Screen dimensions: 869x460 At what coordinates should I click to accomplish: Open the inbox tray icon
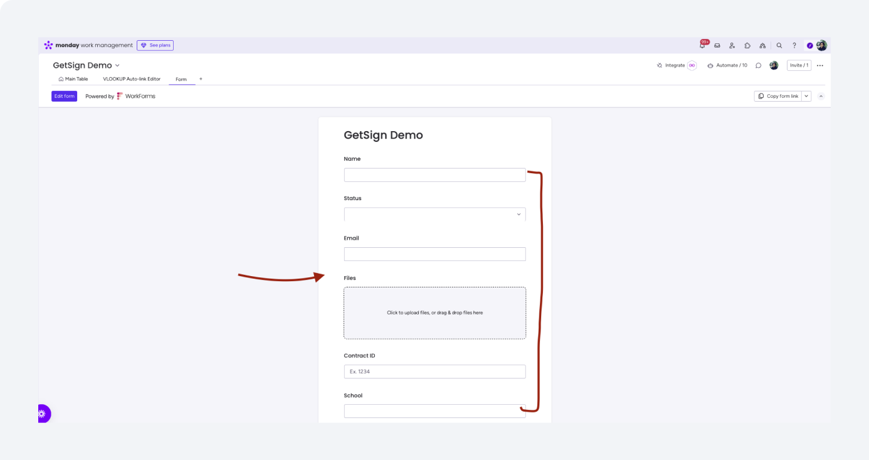[717, 45]
